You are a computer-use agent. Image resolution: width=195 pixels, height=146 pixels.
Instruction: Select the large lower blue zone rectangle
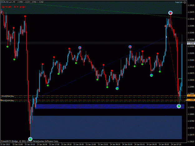106,127
